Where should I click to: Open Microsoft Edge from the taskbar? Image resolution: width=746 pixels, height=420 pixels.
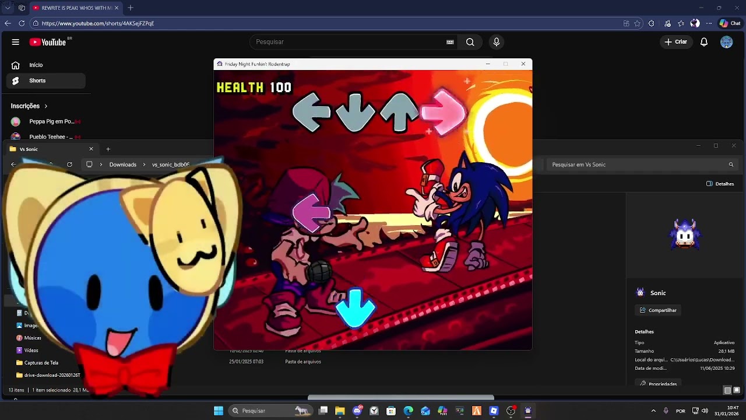tap(409, 411)
